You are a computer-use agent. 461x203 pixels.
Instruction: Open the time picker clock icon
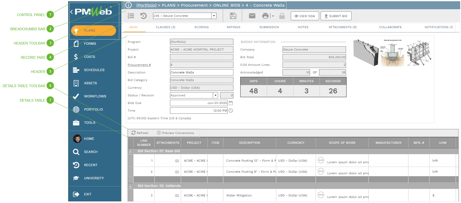pyautogui.click(x=231, y=111)
